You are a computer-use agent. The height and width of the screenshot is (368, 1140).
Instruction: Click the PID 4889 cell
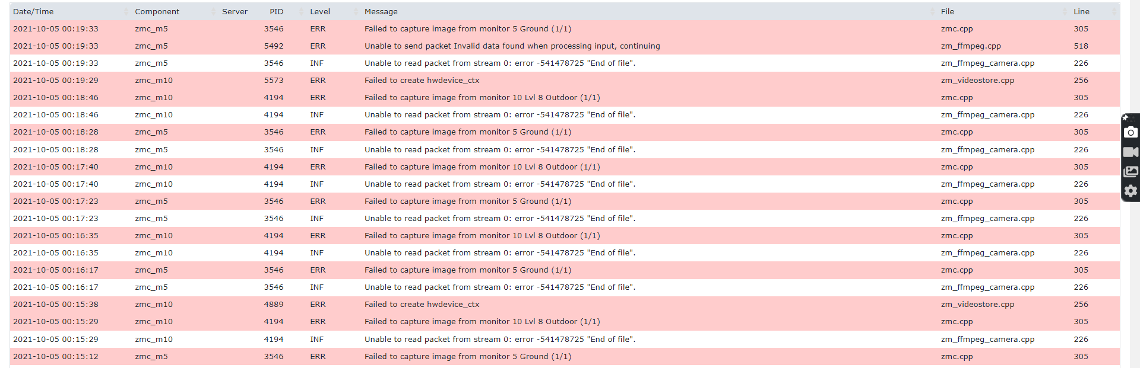pyautogui.click(x=274, y=305)
